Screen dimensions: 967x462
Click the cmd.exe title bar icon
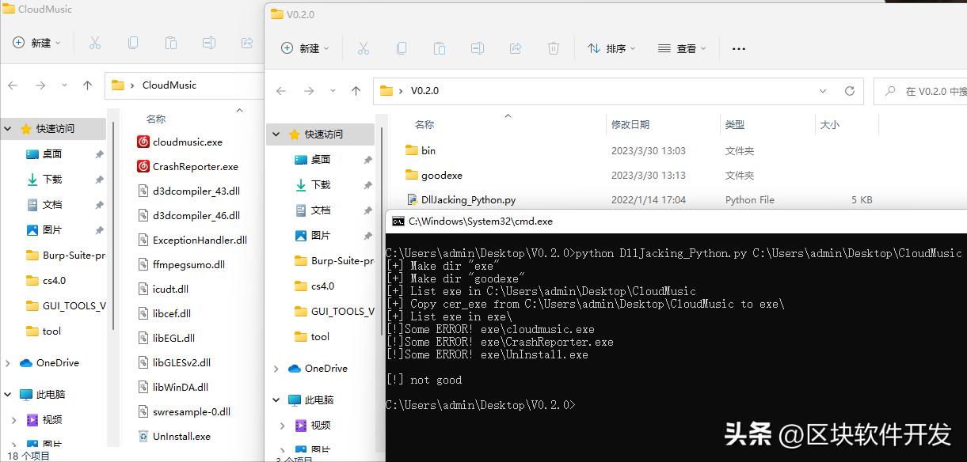tap(398, 222)
